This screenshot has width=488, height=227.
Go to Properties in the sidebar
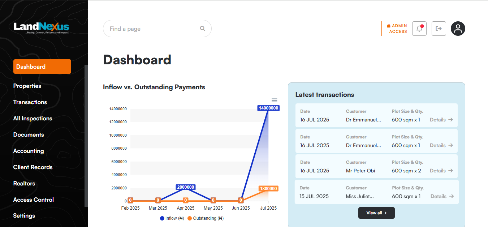[x=27, y=86]
